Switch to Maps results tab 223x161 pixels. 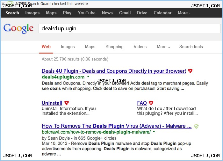[x=90, y=47]
